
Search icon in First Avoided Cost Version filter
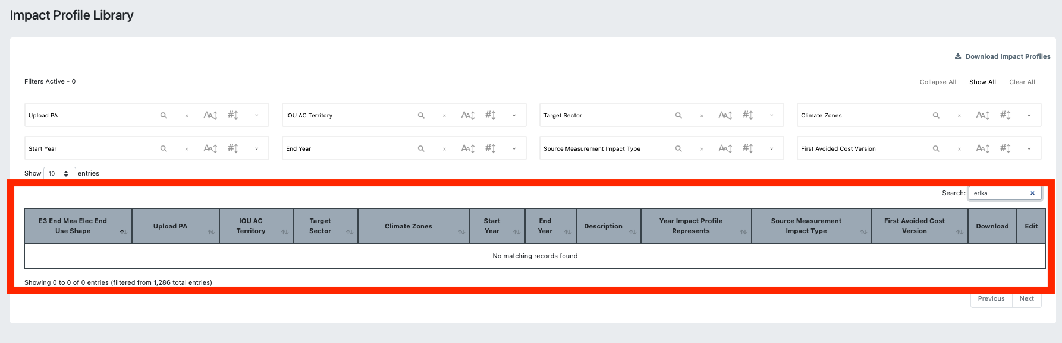click(936, 148)
